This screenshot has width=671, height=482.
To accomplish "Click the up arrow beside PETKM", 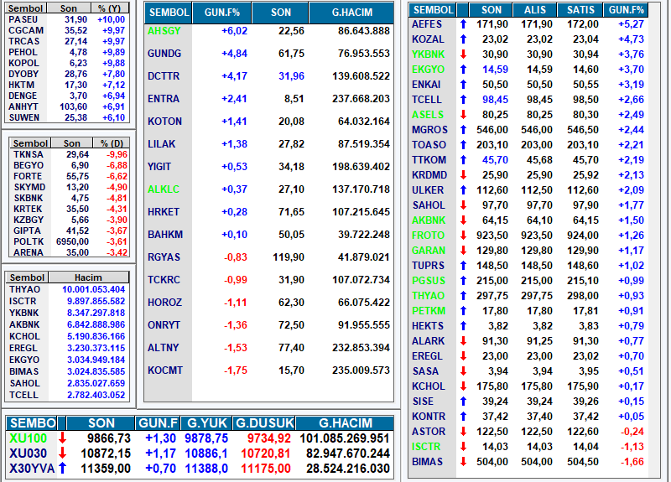I will pyautogui.click(x=463, y=311).
